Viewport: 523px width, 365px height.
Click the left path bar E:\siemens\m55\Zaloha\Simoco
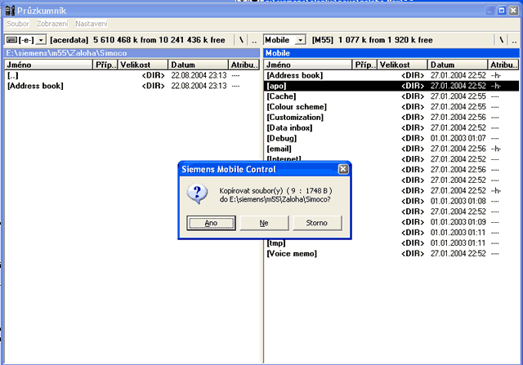point(132,53)
